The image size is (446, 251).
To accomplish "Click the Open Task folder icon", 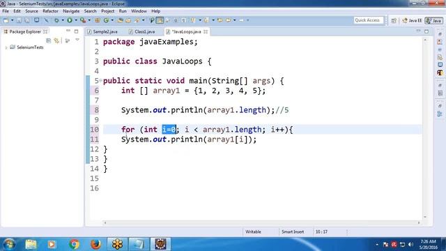I will [128, 20].
